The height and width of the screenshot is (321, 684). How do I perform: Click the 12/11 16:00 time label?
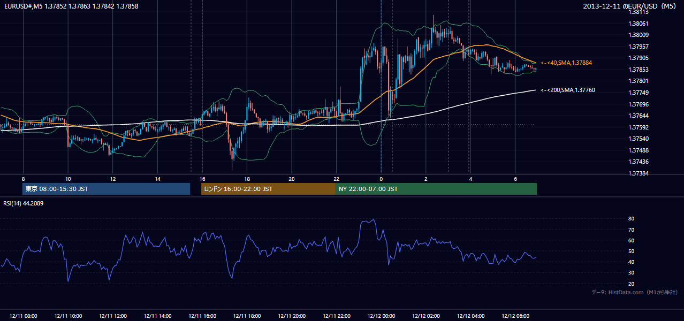pyautogui.click(x=202, y=316)
